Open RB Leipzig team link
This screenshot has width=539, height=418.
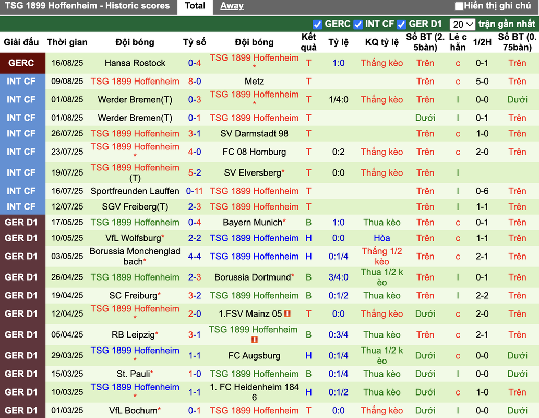pyautogui.click(x=134, y=335)
